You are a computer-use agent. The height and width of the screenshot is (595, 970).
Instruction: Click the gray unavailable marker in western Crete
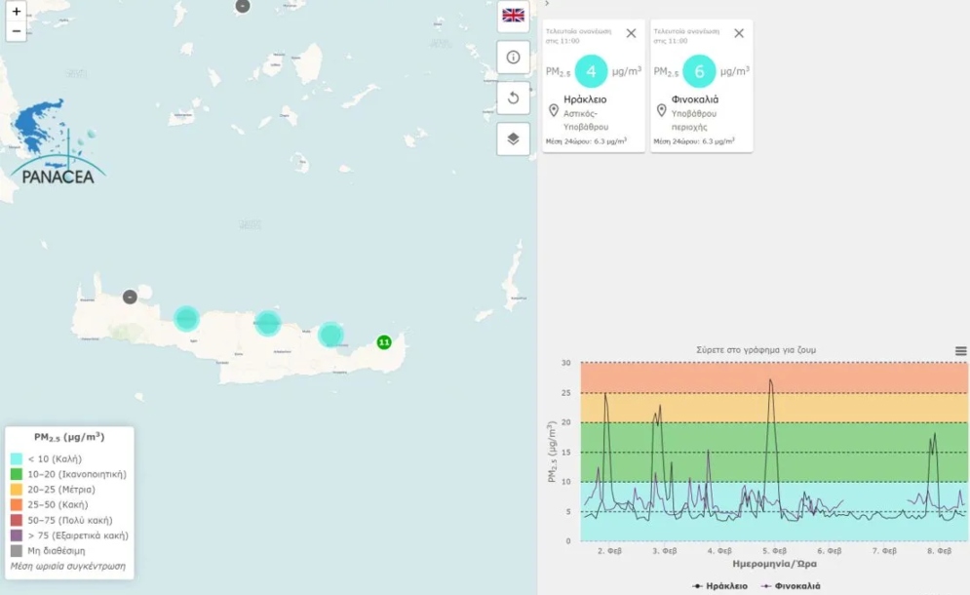[130, 297]
